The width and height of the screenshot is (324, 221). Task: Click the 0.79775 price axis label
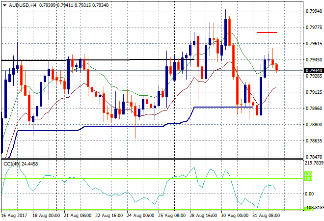pyautogui.click(x=314, y=28)
